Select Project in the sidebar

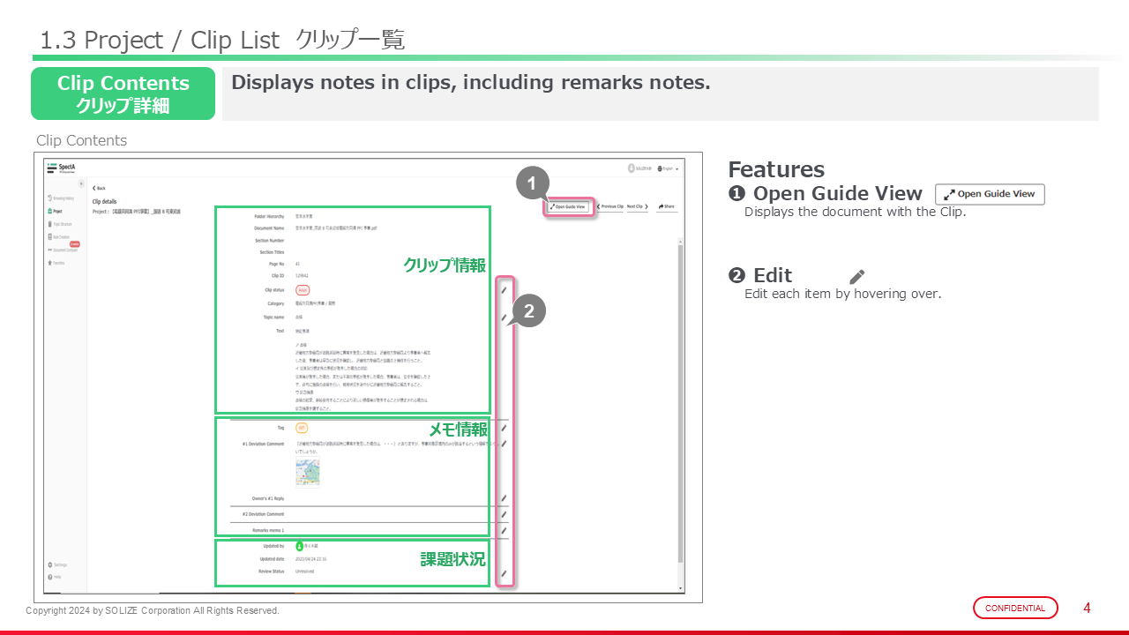(x=55, y=212)
